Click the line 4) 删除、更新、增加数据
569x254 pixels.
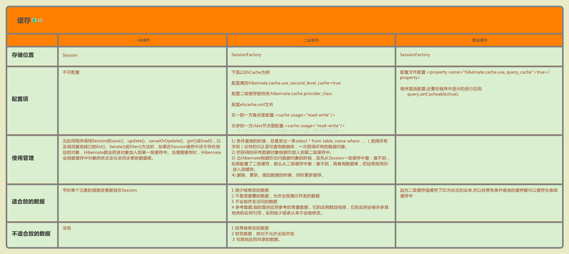(278, 175)
